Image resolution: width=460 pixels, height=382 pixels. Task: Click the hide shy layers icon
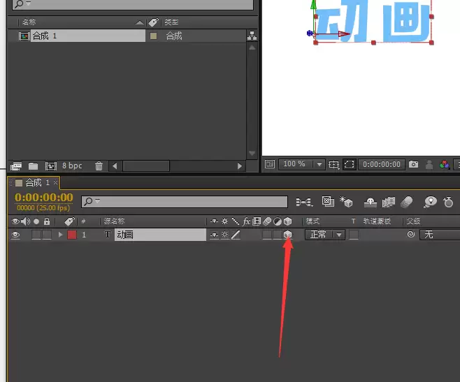pyautogui.click(x=371, y=202)
